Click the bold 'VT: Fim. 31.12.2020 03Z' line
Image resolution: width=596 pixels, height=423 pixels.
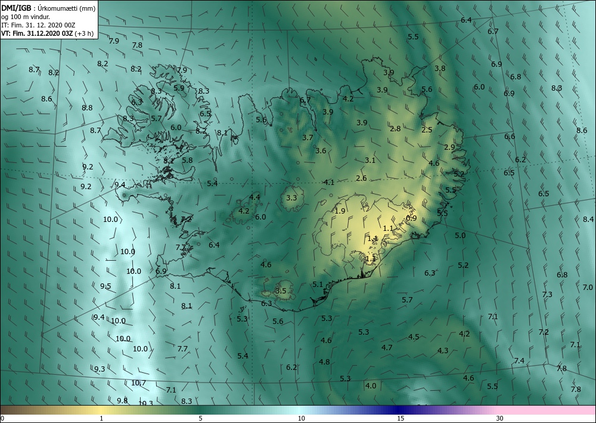(x=37, y=33)
